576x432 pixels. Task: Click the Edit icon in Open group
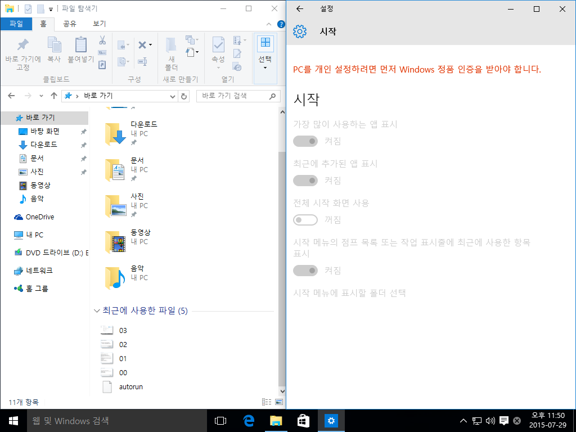(237, 53)
